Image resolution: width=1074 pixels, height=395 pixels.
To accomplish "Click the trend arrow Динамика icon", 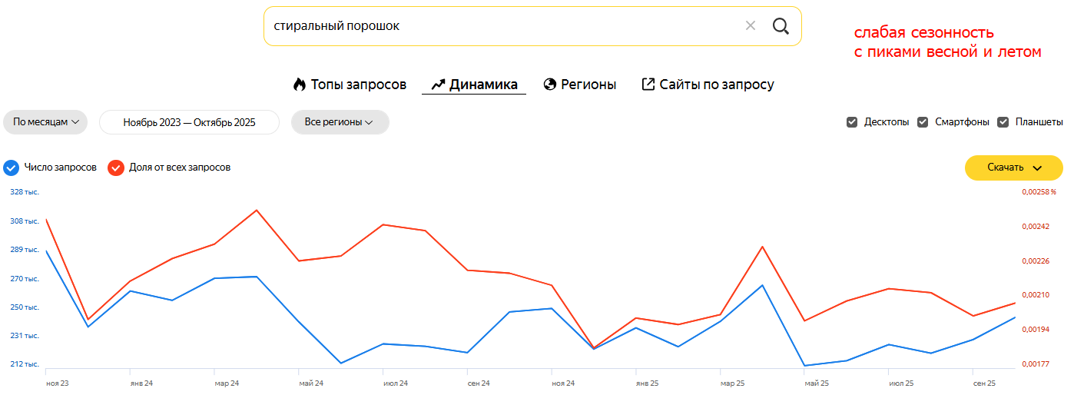I will coord(439,85).
